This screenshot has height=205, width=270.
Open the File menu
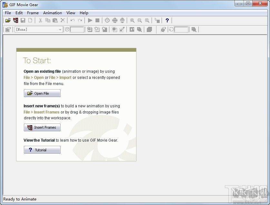pos(8,13)
